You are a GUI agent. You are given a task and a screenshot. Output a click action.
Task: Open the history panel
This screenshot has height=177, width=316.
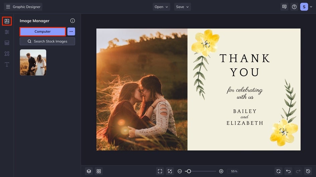[308, 171]
